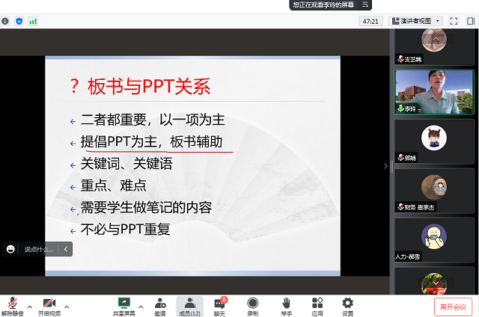The width and height of the screenshot is (479, 317).
Task: Click bullet 不必与PPT重复
Action: pos(125,230)
